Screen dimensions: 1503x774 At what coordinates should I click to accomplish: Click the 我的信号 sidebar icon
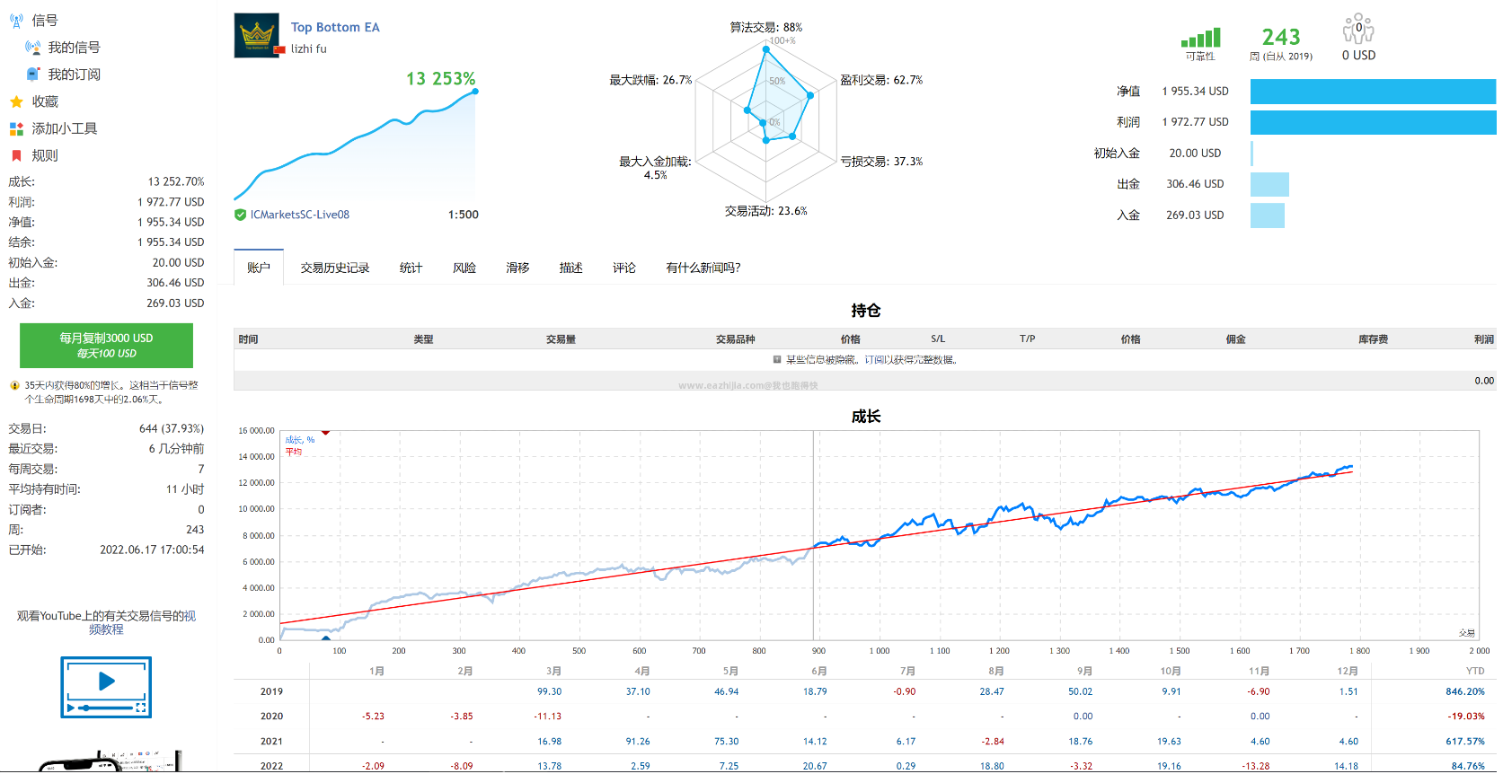pyautogui.click(x=33, y=48)
